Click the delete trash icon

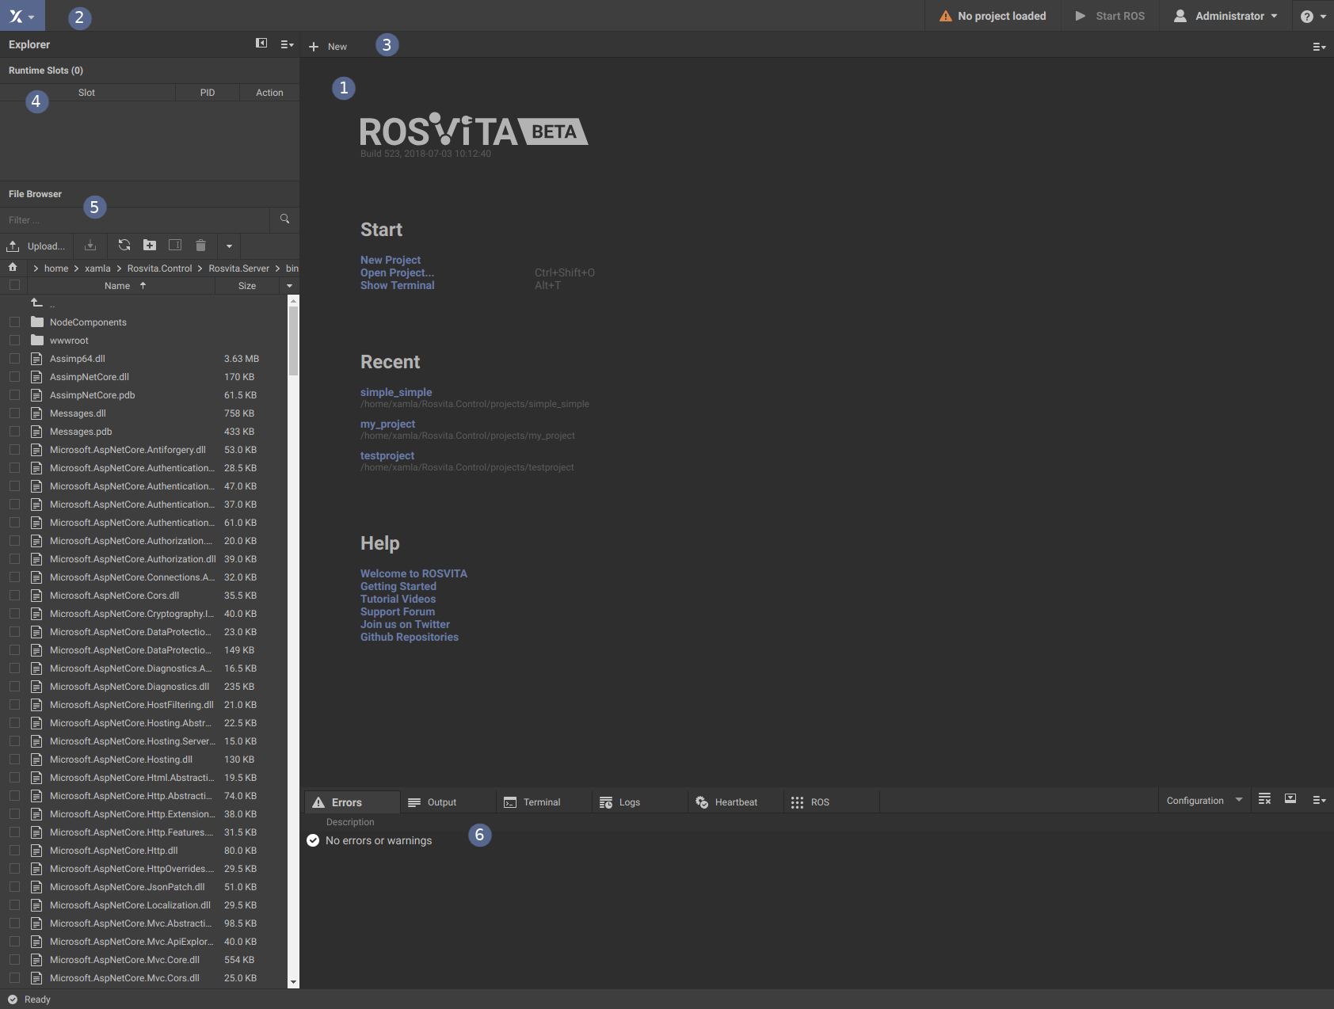(x=200, y=246)
